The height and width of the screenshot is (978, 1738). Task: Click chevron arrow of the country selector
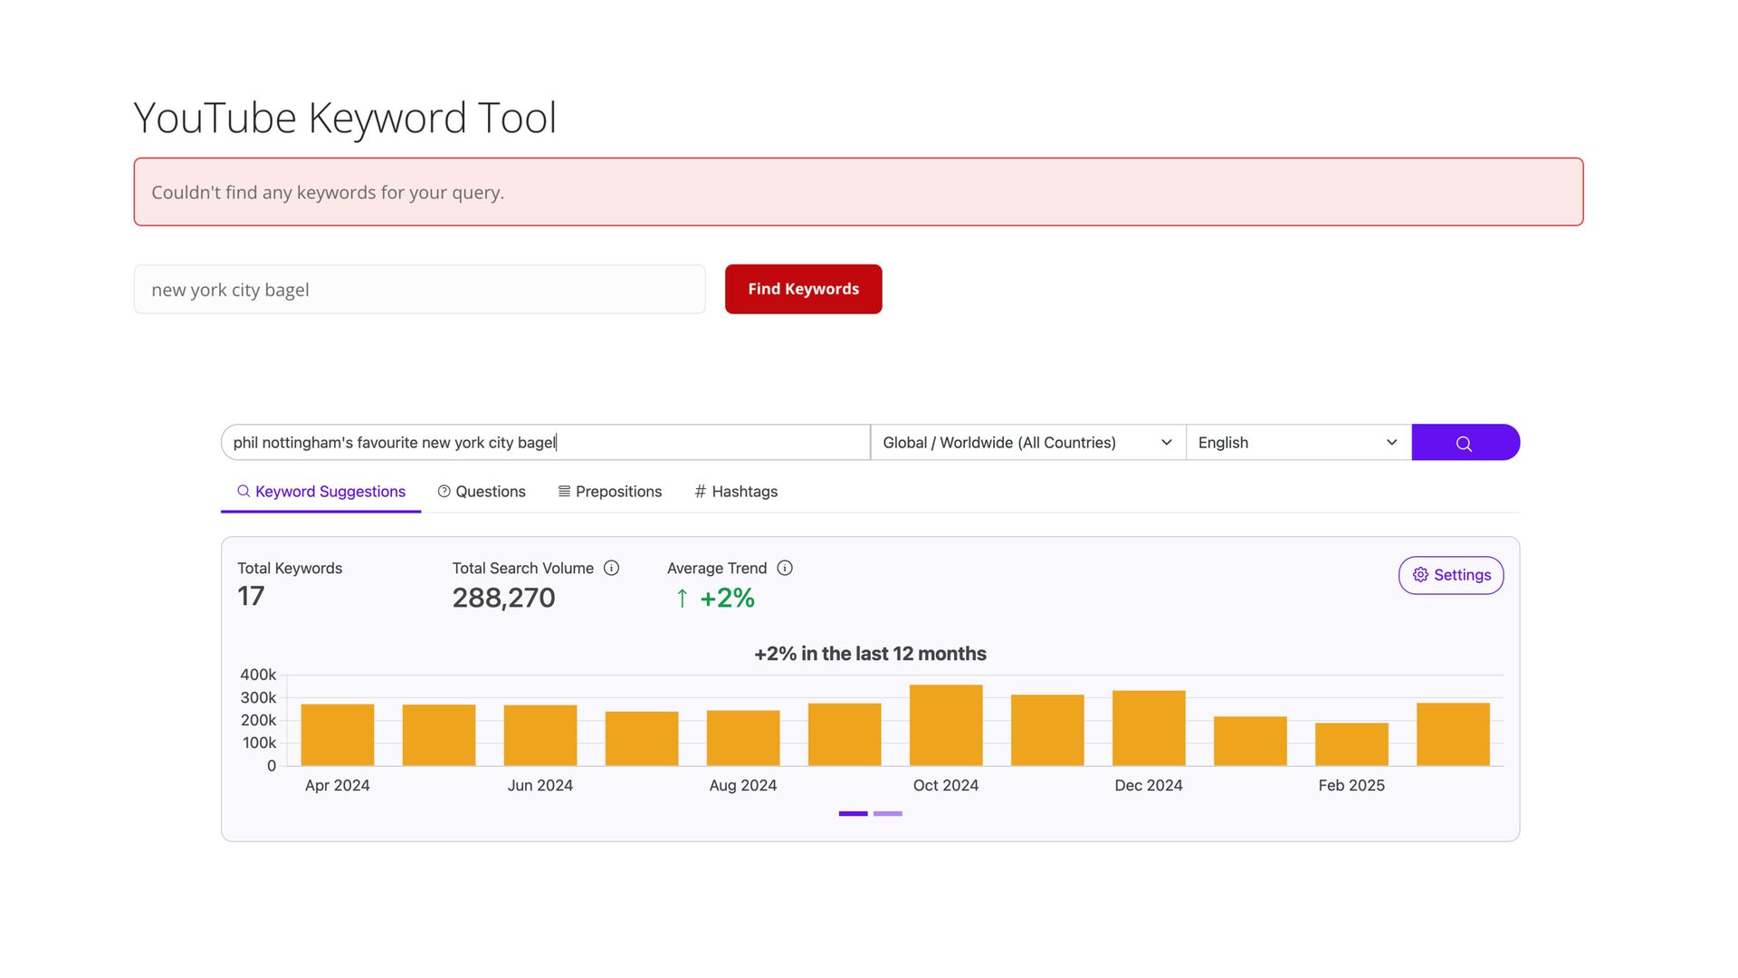click(x=1166, y=443)
